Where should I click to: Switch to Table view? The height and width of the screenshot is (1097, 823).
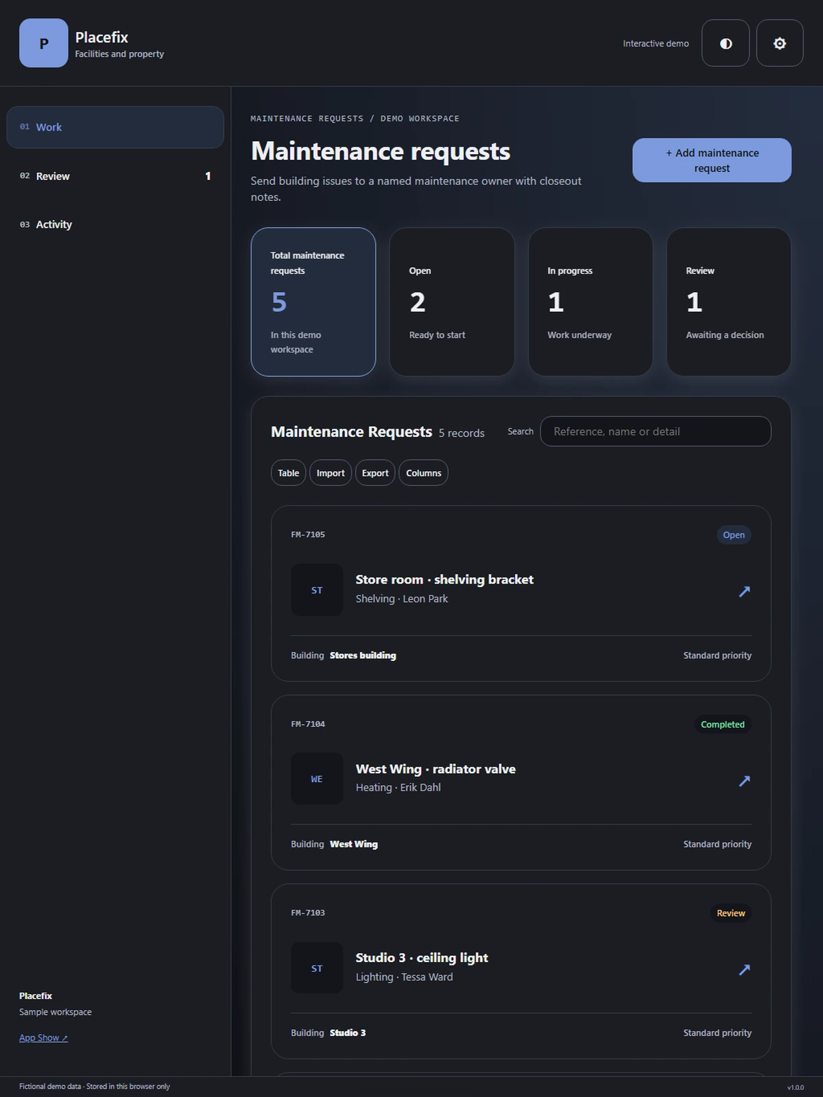(x=288, y=473)
